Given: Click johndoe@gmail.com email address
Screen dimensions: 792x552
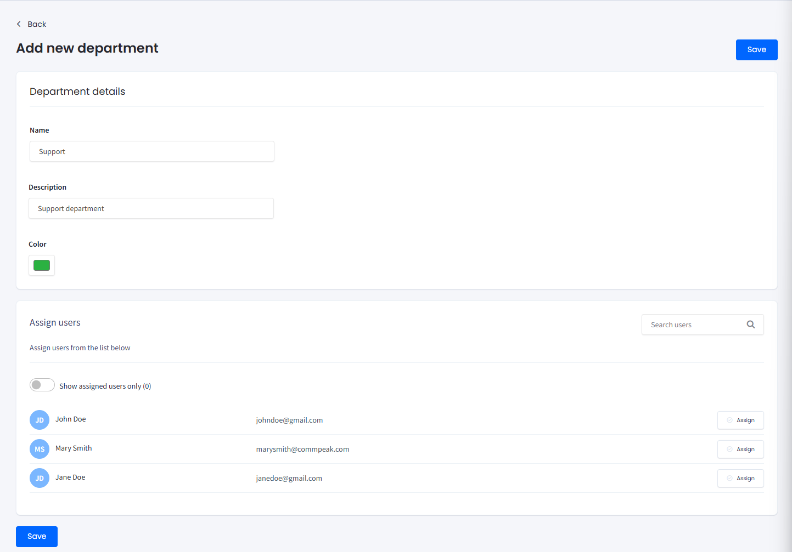Looking at the screenshot, I should point(289,420).
